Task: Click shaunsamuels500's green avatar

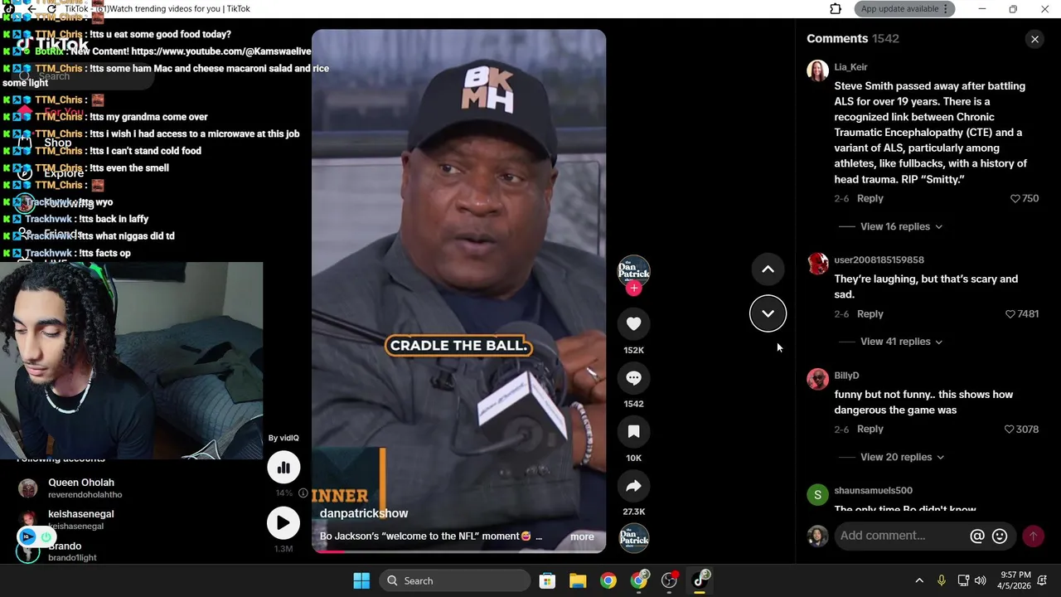Action: pos(817,495)
